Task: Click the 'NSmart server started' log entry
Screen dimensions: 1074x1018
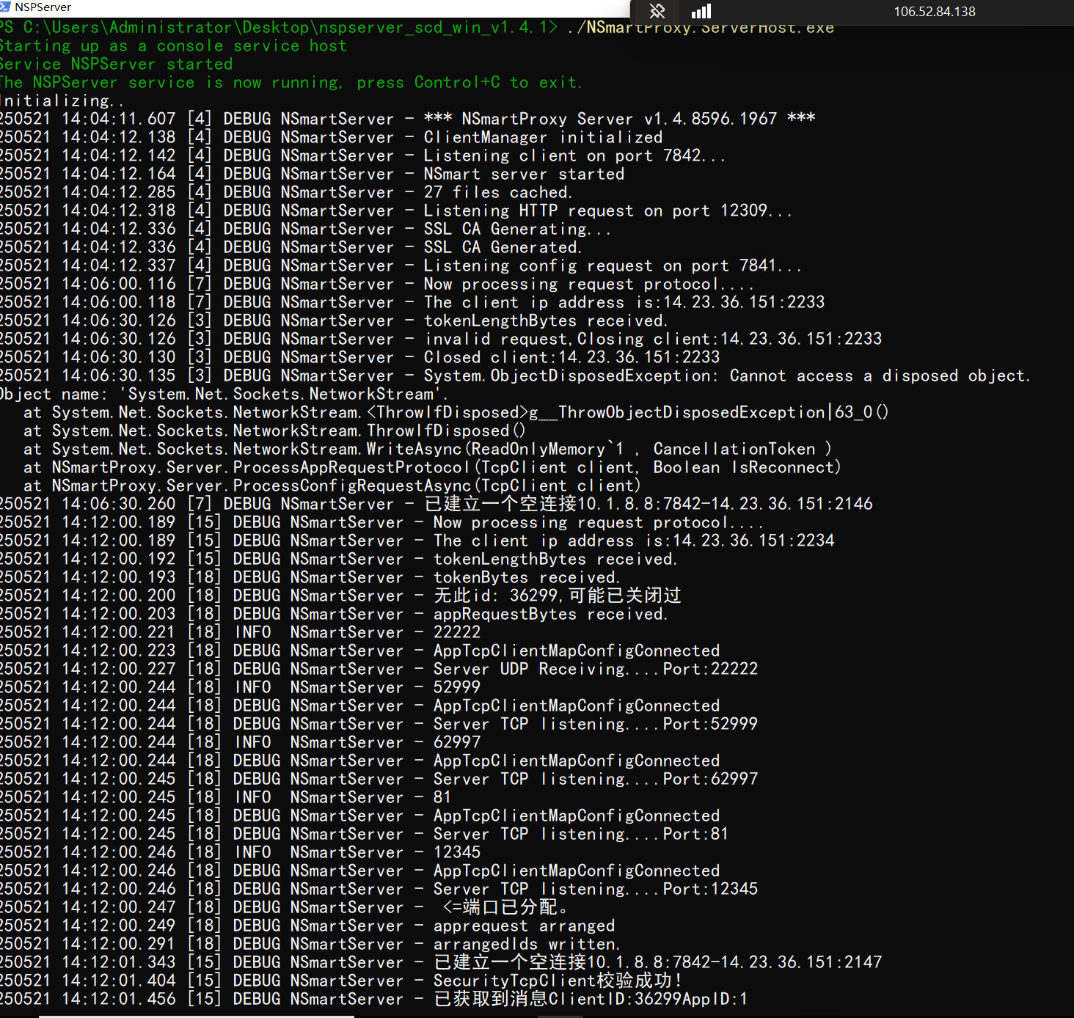Action: (313, 175)
